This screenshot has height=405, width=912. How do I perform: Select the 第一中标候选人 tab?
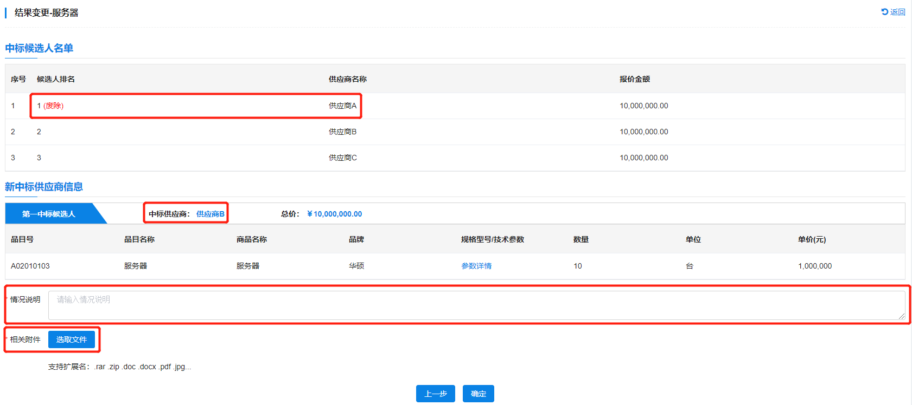(49, 214)
